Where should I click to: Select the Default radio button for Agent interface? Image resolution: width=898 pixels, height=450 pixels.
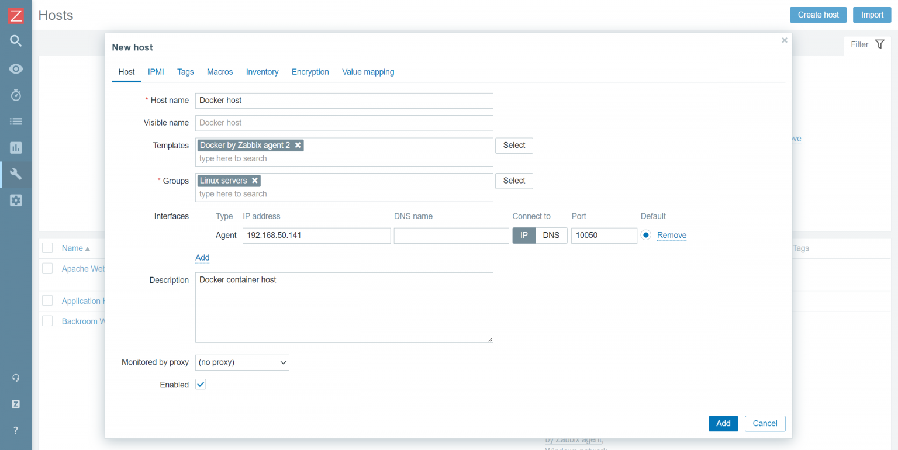coord(645,235)
